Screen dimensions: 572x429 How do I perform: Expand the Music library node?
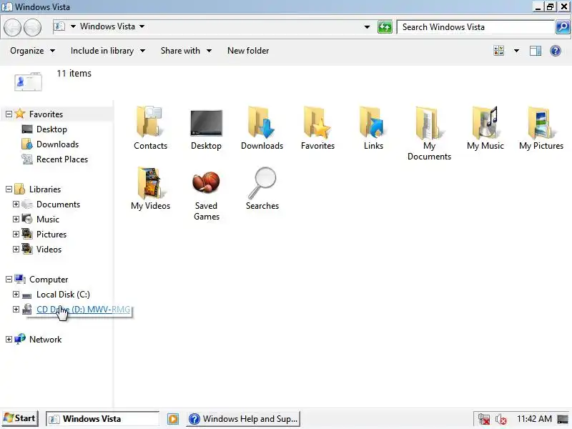coord(16,219)
